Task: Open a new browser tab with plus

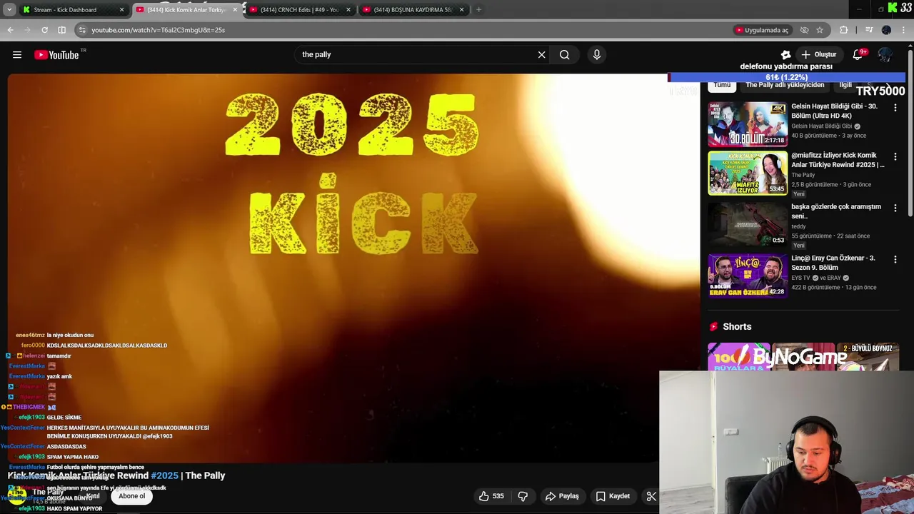Action: click(x=478, y=10)
